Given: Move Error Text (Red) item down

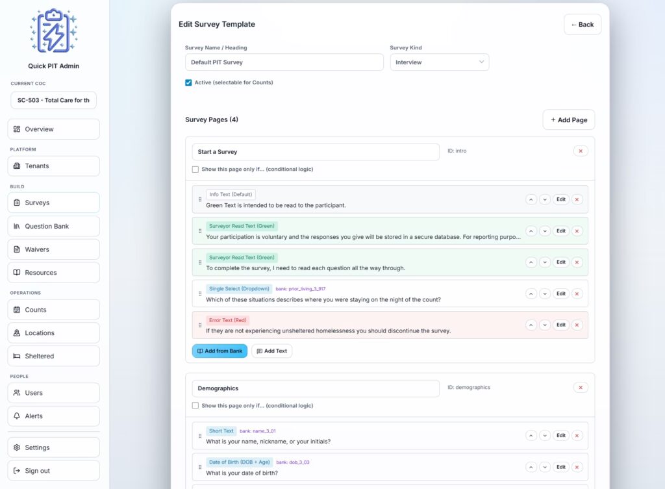Looking at the screenshot, I should [545, 325].
